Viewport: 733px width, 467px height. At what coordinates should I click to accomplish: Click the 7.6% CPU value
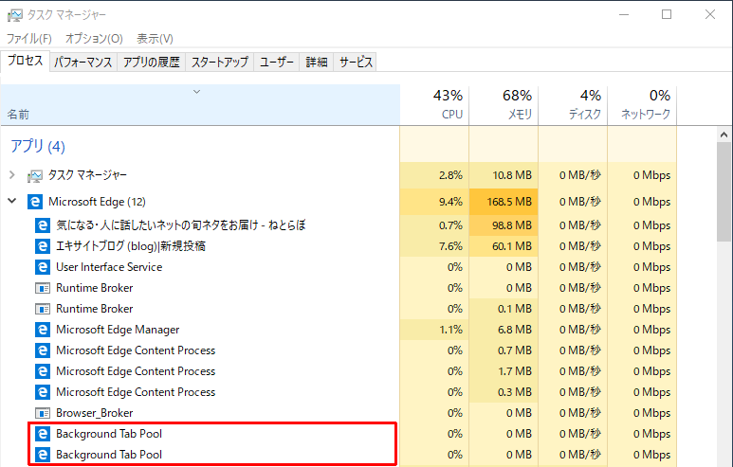point(434,246)
